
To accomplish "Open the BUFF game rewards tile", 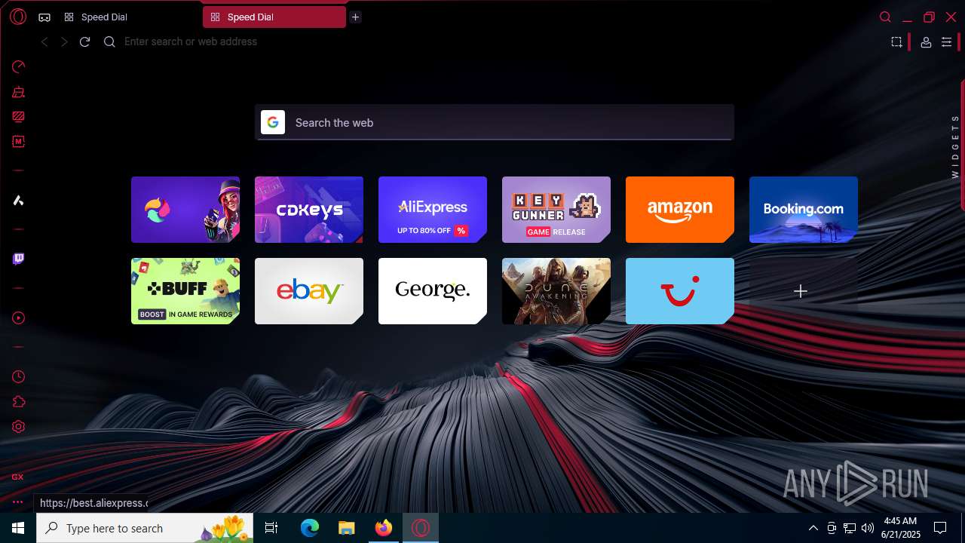I will (185, 291).
